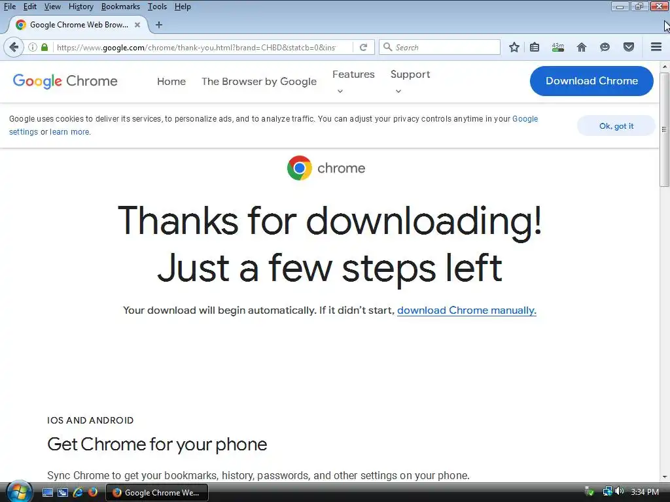Select the Google Chrome Web Browser tab
This screenshot has height=502, width=670.
click(x=79, y=25)
